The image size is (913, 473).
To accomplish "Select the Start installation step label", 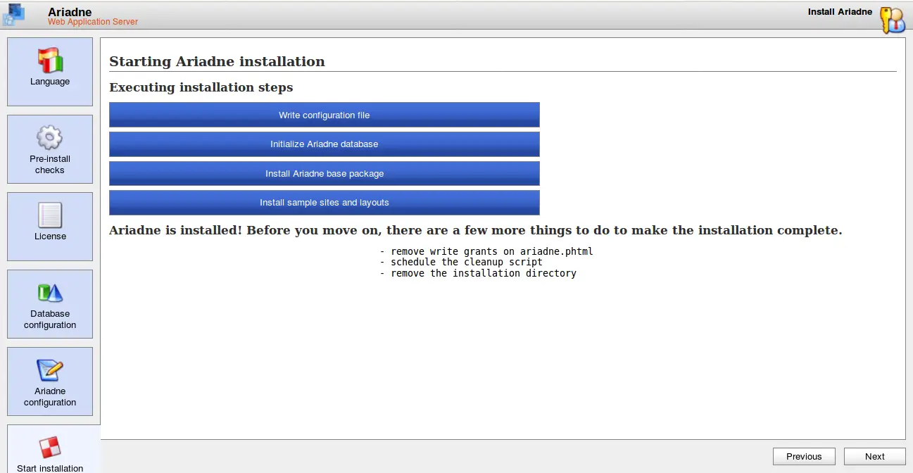I will point(50,468).
